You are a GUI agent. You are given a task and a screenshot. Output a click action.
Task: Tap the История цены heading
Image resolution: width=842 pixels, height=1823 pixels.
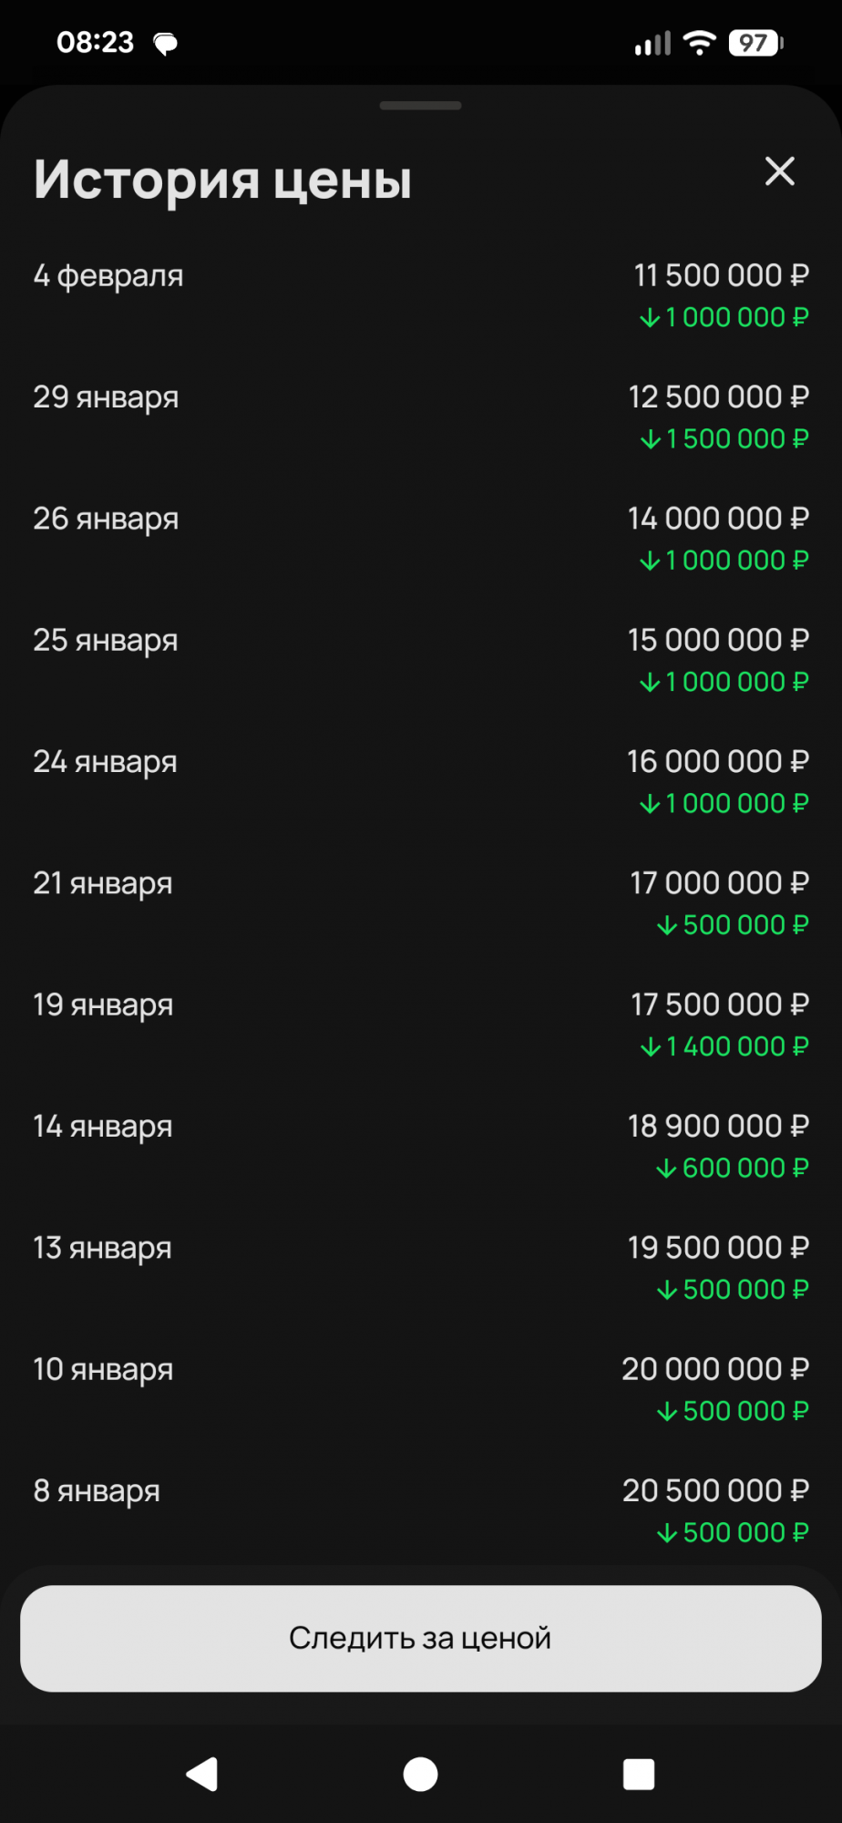(222, 179)
